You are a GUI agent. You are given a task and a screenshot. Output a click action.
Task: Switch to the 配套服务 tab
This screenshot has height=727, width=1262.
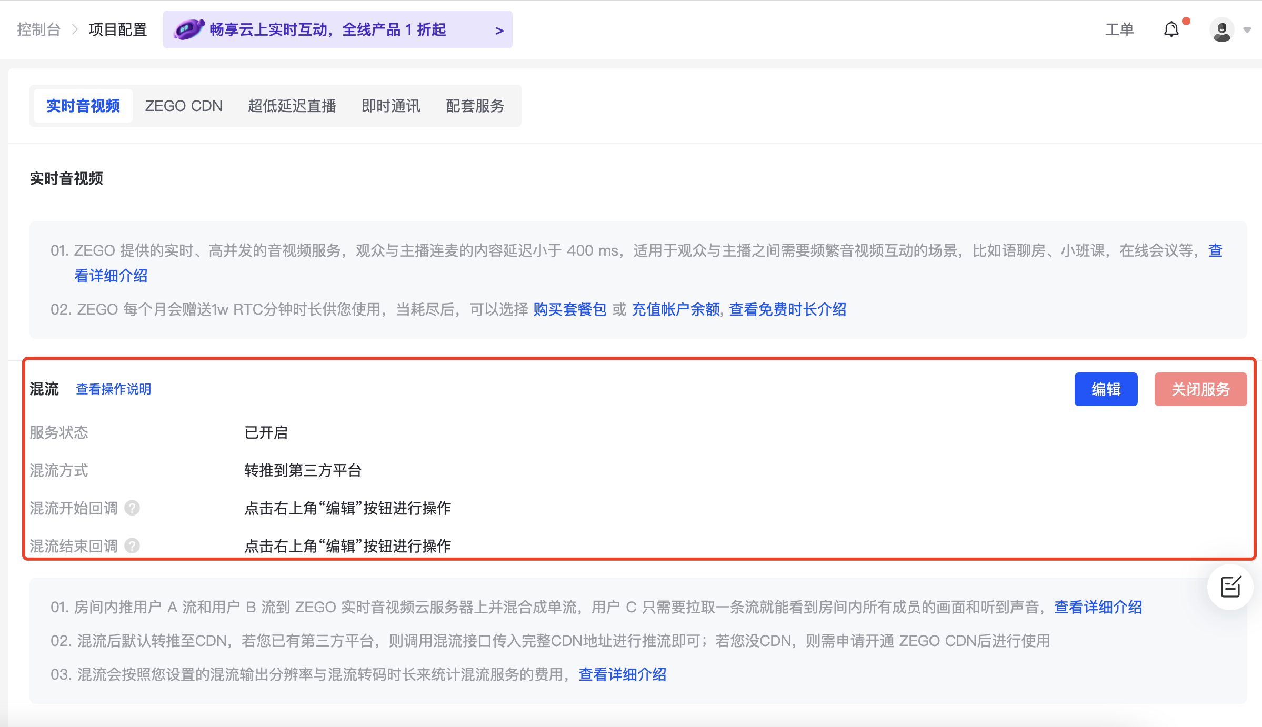point(475,105)
